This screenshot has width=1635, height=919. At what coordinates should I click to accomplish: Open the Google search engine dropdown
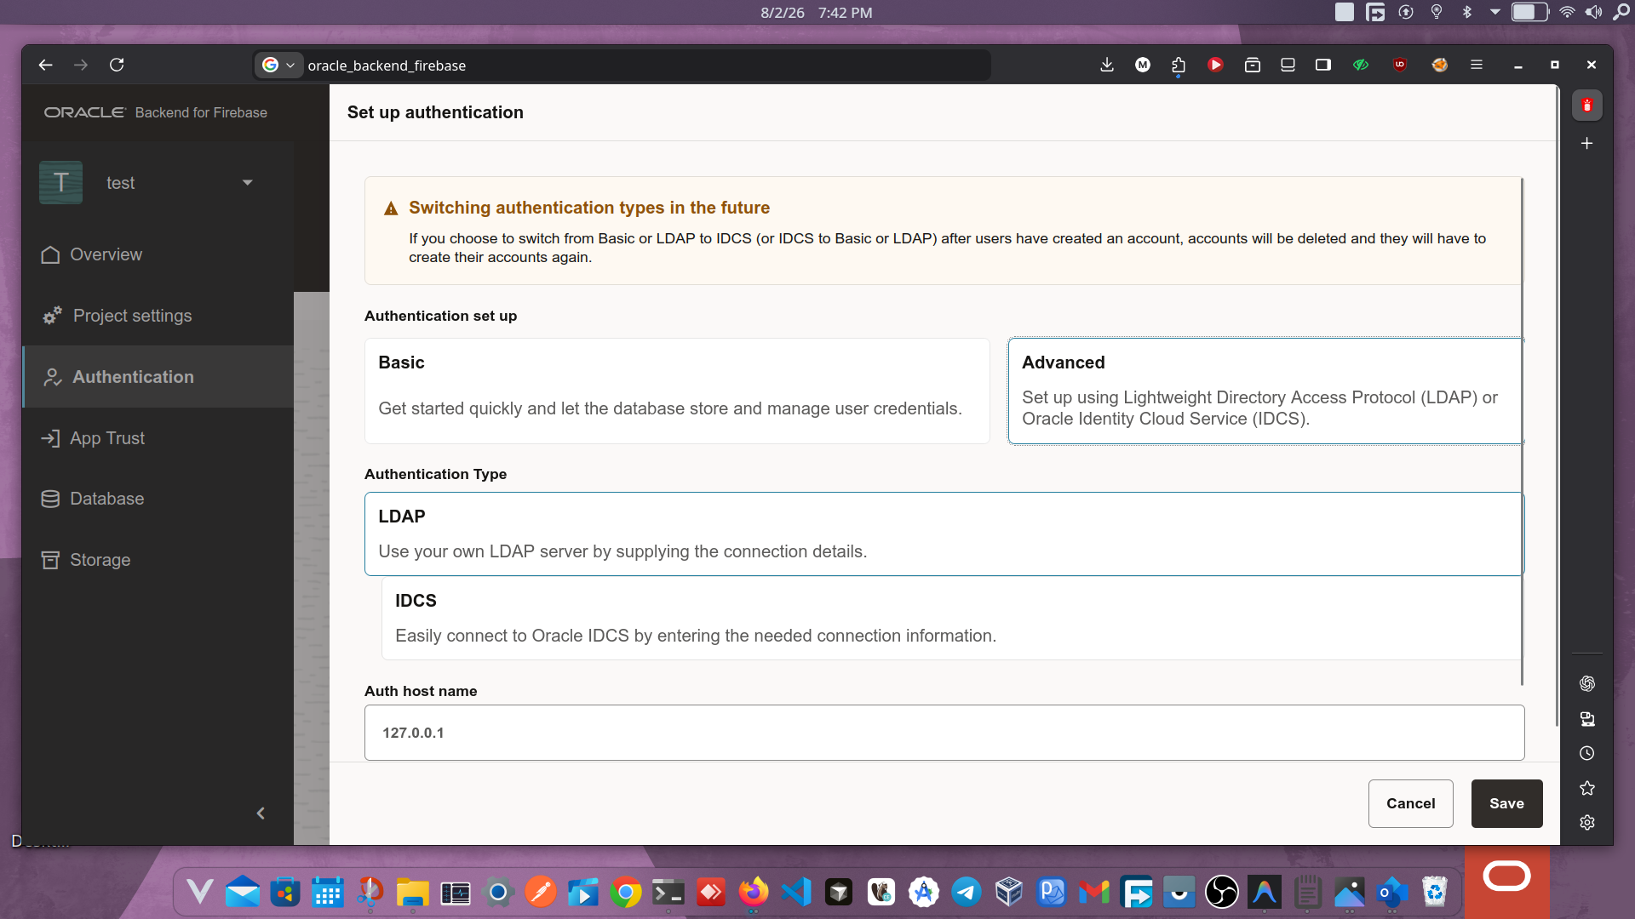[278, 65]
